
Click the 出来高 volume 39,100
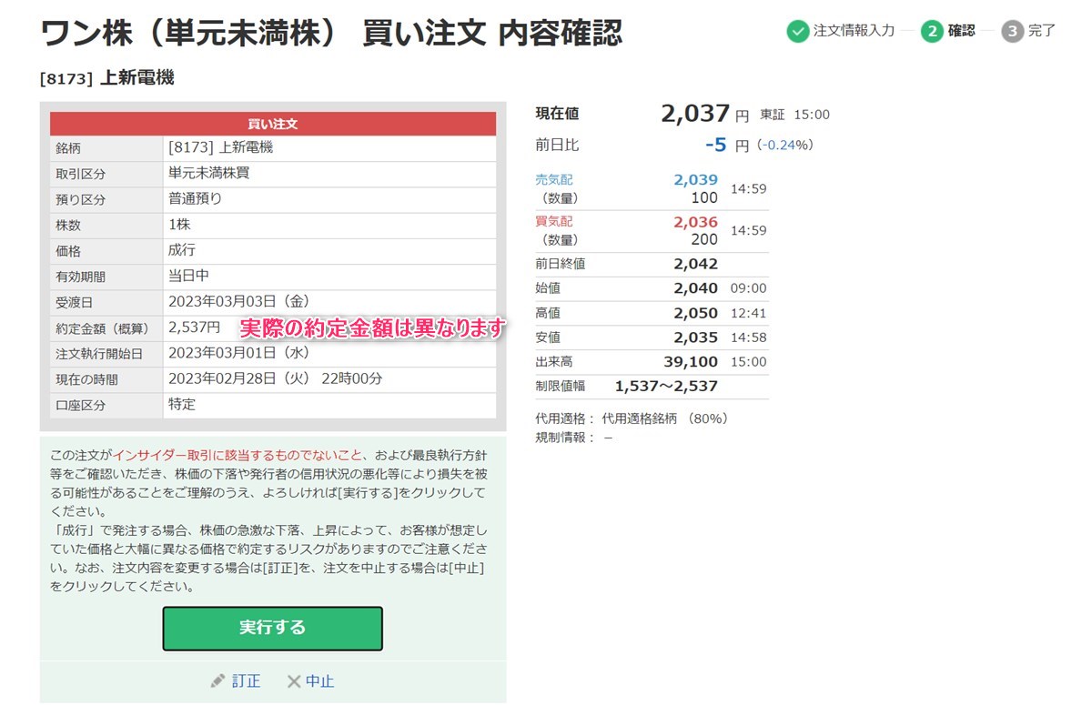click(x=691, y=362)
